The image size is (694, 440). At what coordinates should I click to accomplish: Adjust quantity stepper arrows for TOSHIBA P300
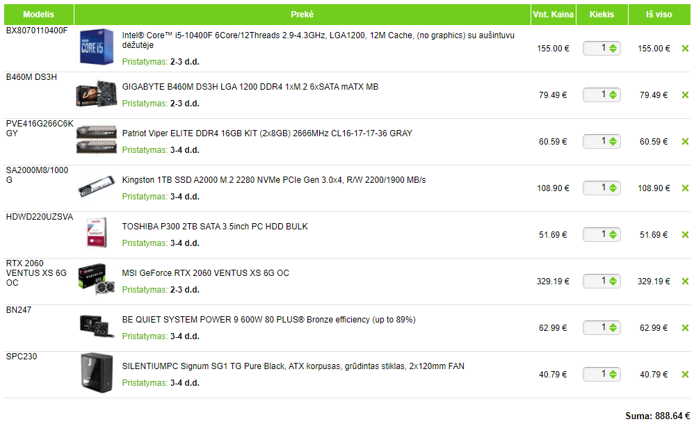(x=613, y=234)
